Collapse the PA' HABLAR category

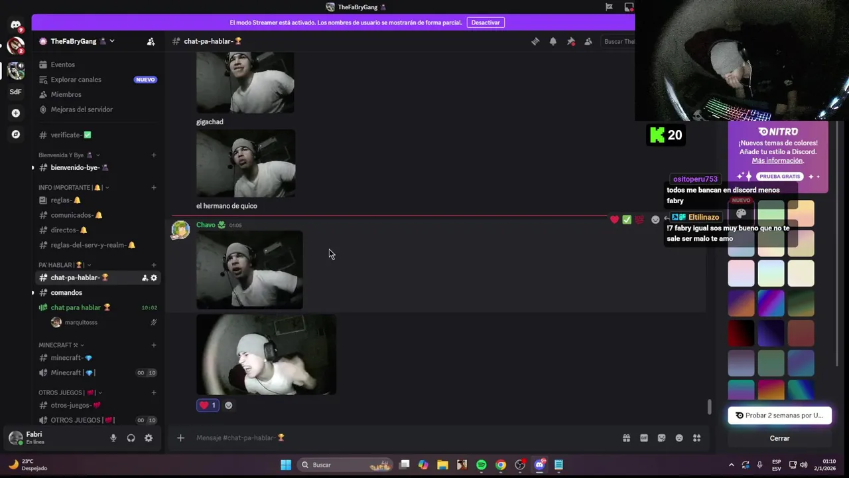tap(65, 265)
